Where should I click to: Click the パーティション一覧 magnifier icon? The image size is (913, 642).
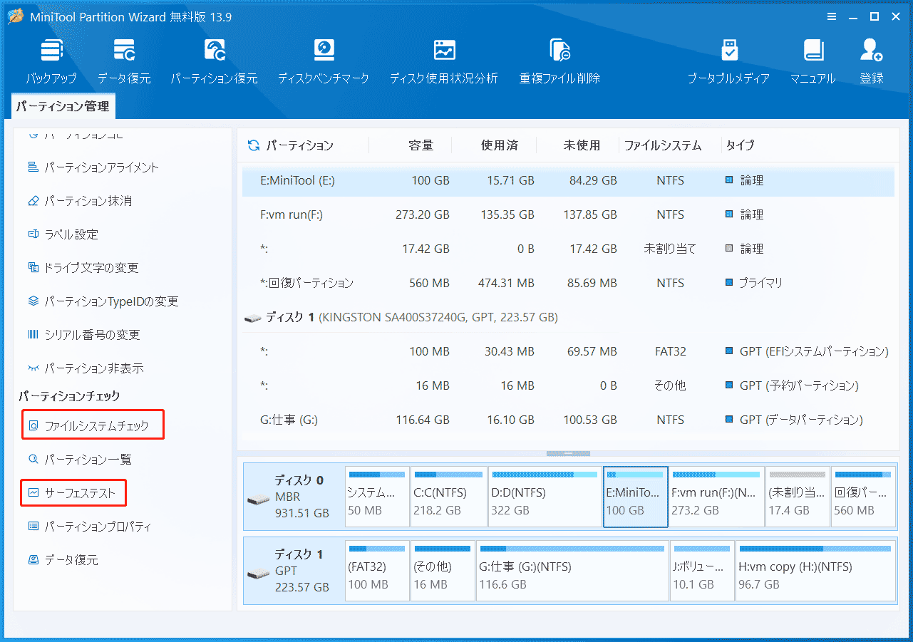tap(33, 460)
